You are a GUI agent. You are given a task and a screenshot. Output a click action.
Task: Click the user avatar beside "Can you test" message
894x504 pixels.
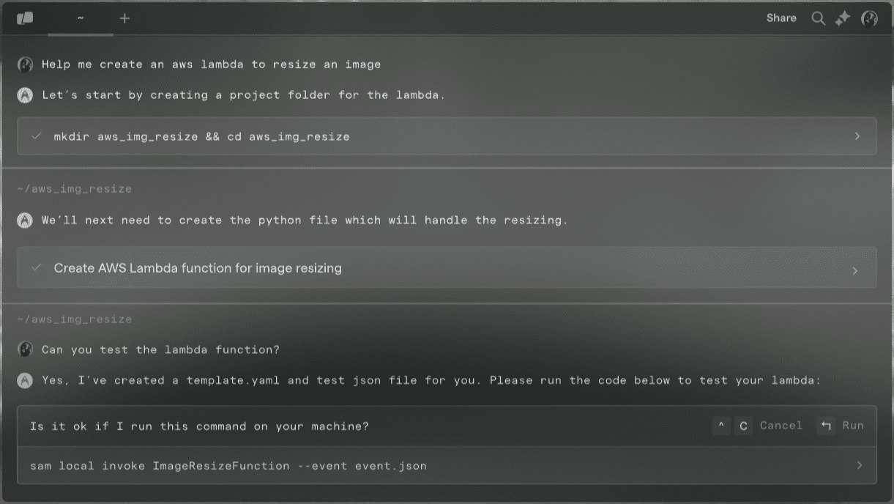(25, 349)
